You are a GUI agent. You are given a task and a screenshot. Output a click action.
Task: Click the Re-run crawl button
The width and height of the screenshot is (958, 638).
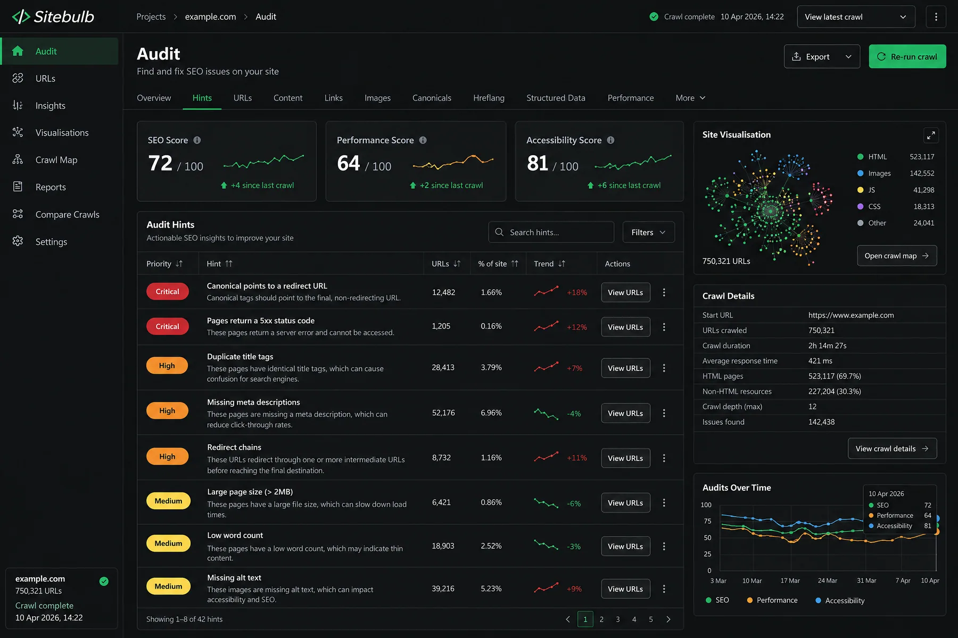tap(907, 56)
